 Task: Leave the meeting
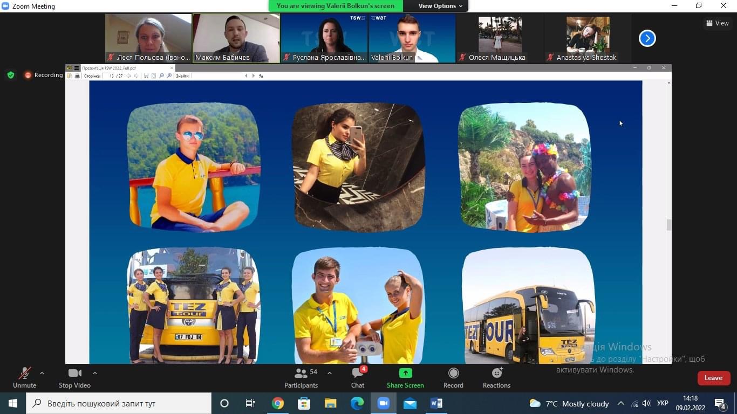coord(713,378)
